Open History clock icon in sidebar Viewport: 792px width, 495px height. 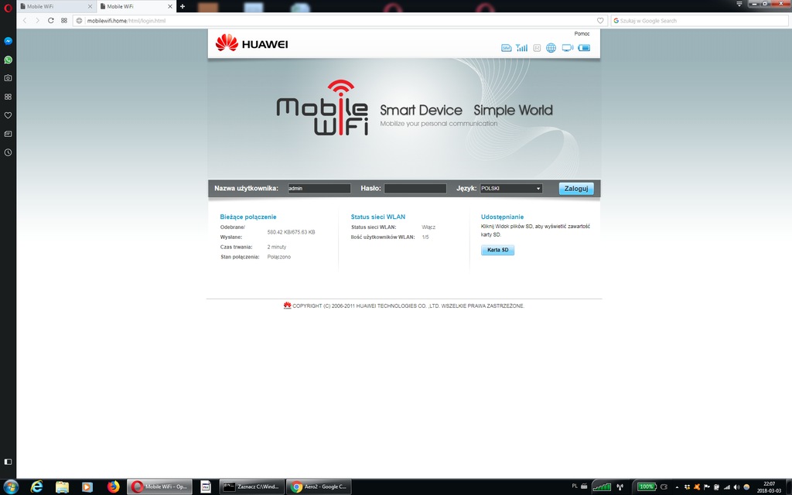pos(8,152)
